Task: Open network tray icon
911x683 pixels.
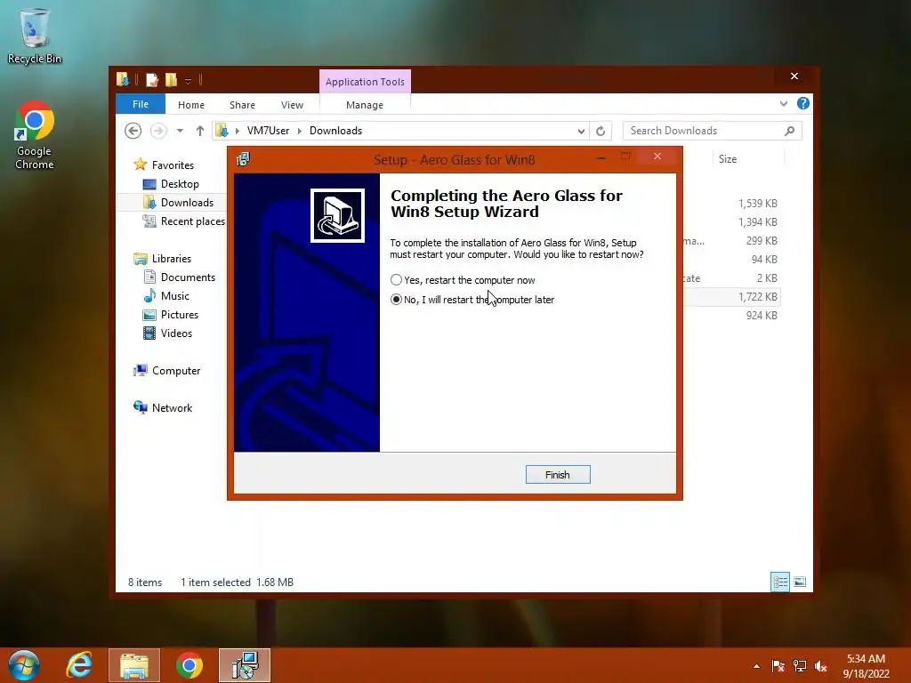Action: (x=800, y=666)
